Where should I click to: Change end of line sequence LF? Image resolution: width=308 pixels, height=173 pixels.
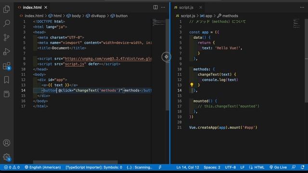(x=243, y=167)
